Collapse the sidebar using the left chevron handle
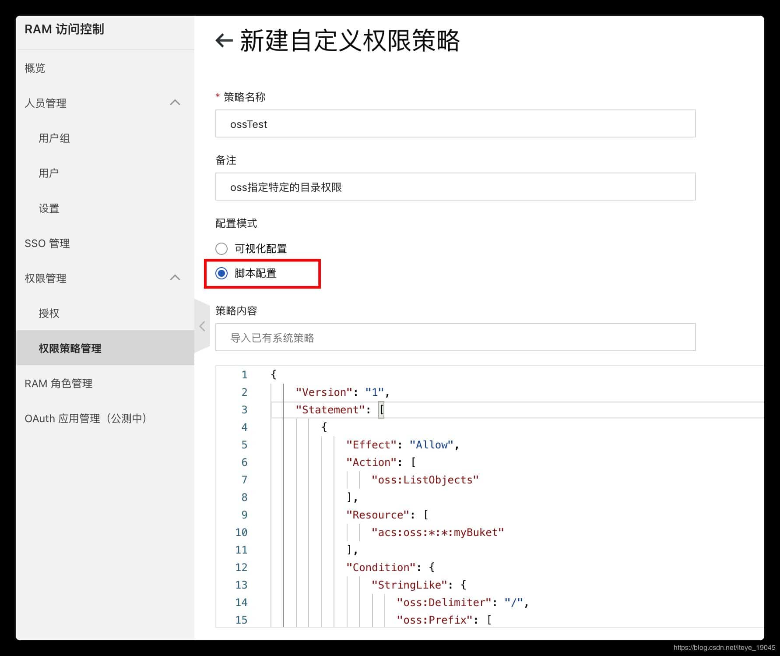 click(x=202, y=326)
